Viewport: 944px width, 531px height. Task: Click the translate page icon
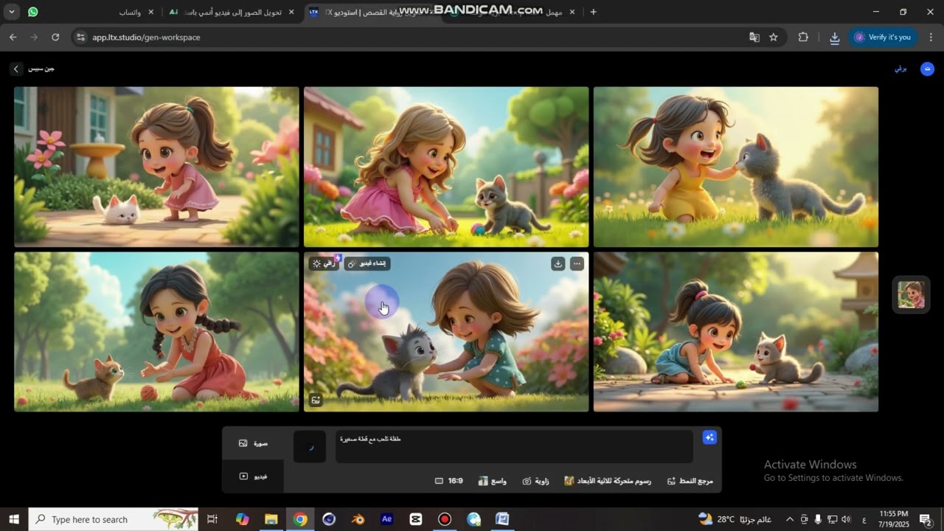(x=754, y=37)
